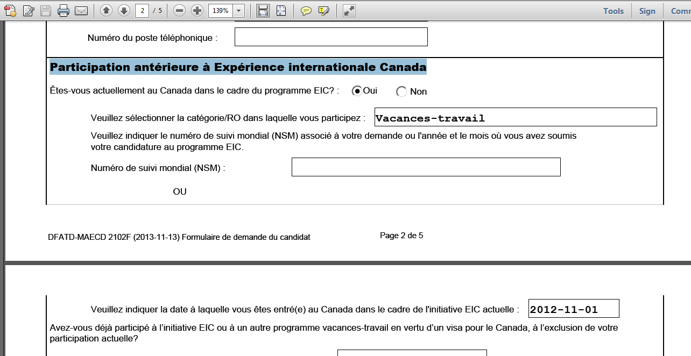Select the Oui radio button
691x356 pixels.
[x=356, y=91]
